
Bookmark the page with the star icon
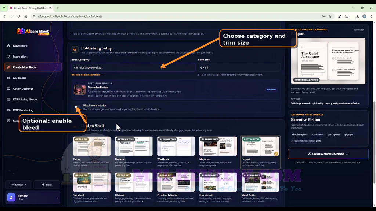tap(330, 16)
